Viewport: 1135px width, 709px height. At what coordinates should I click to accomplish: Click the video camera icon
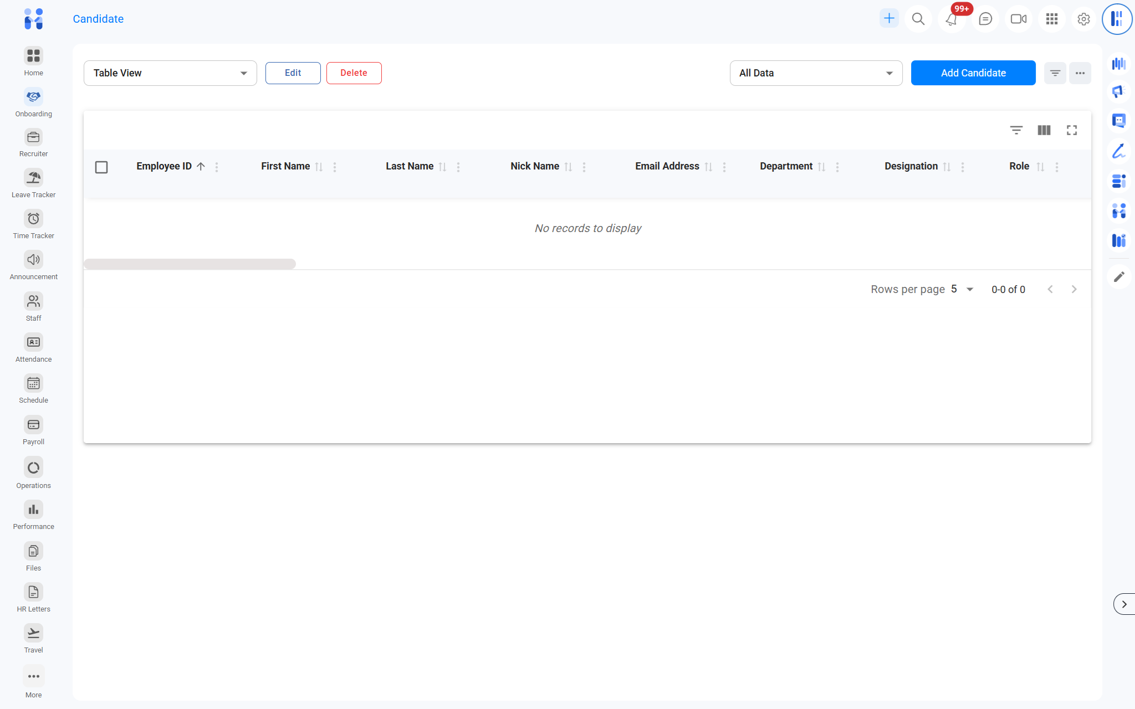[1018, 19]
